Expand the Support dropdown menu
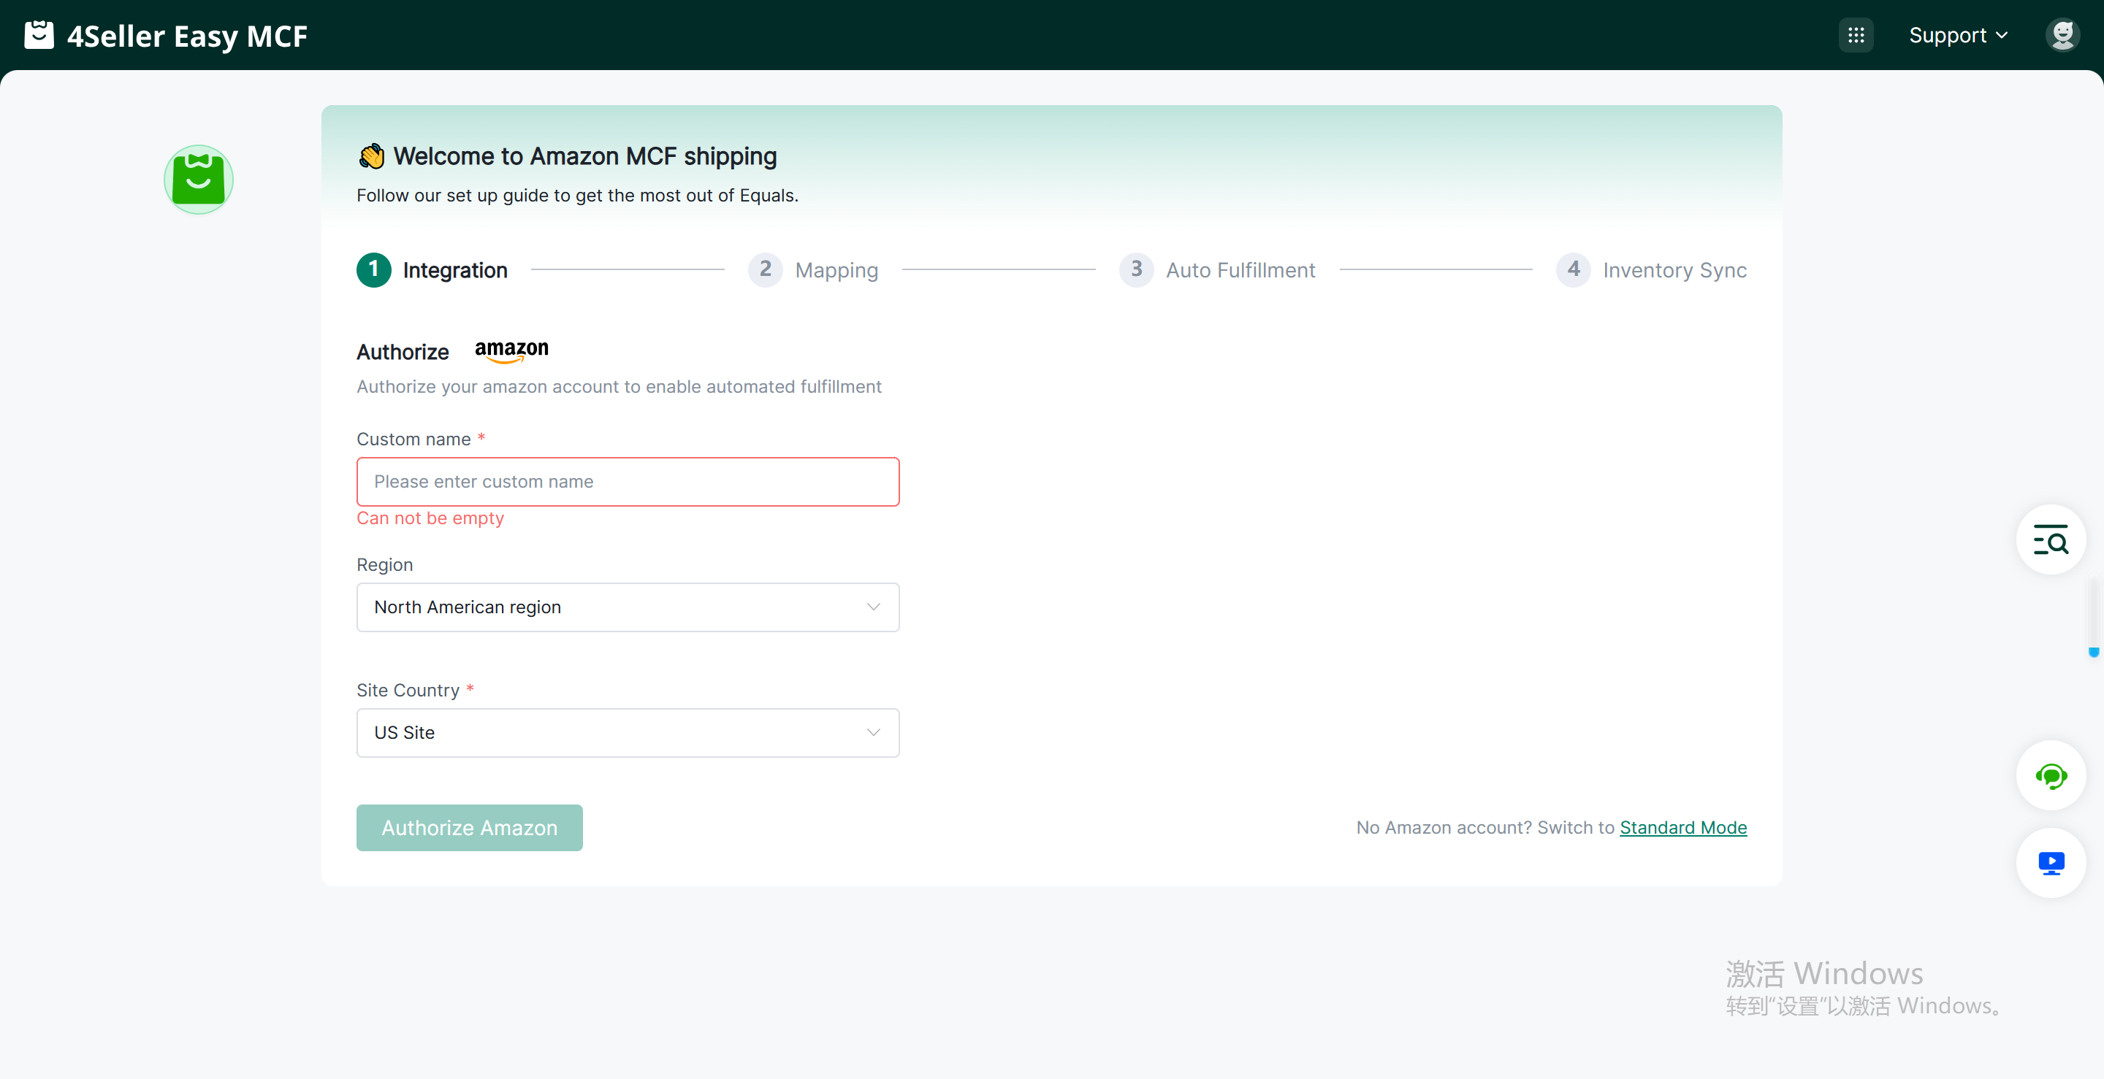2104x1079 pixels. click(1957, 35)
